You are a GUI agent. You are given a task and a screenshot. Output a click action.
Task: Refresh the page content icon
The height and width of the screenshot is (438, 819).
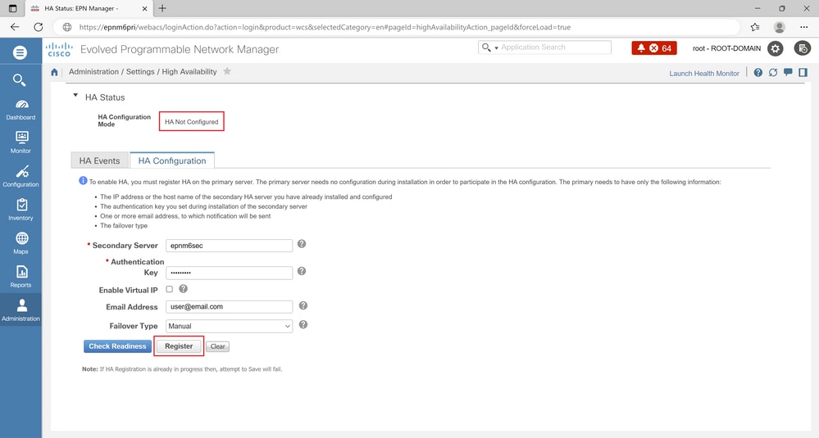(773, 73)
